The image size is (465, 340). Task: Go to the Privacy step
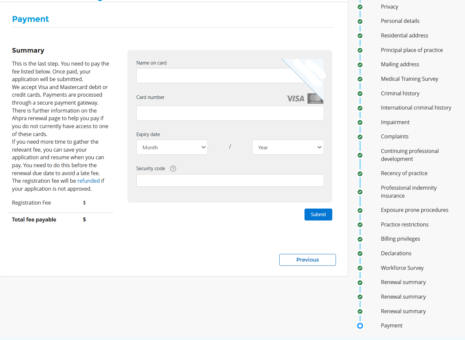tap(389, 7)
